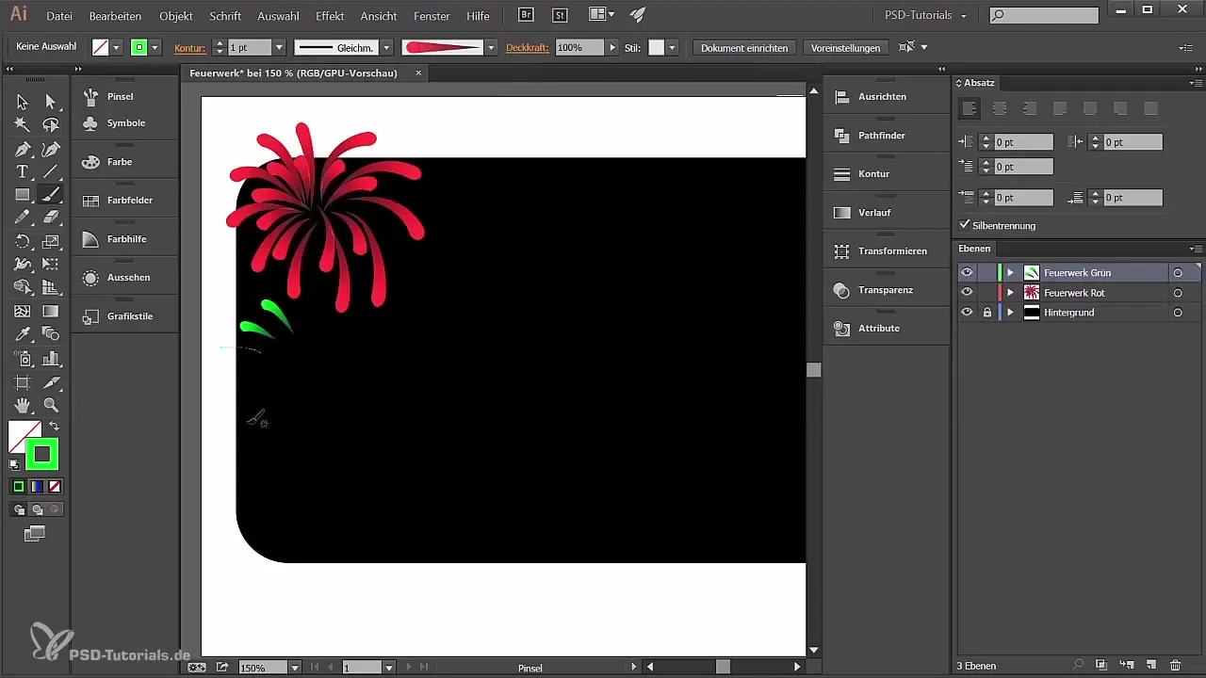Close the Feuerwerk document tab
This screenshot has width=1206, height=678.
(x=418, y=73)
